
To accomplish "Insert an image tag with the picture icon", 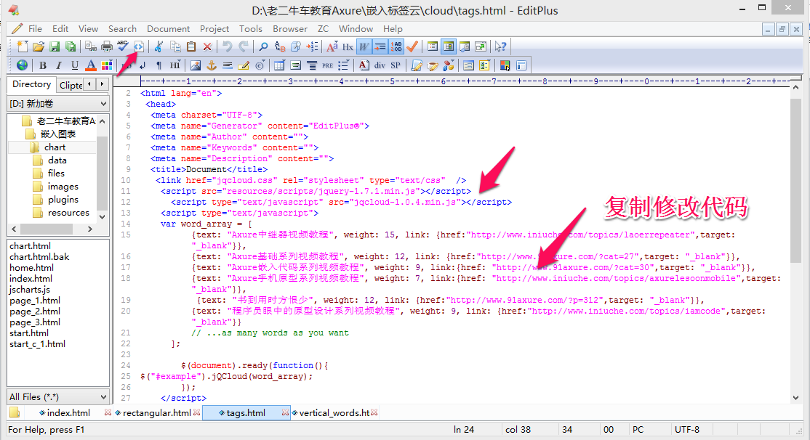I will [196, 65].
